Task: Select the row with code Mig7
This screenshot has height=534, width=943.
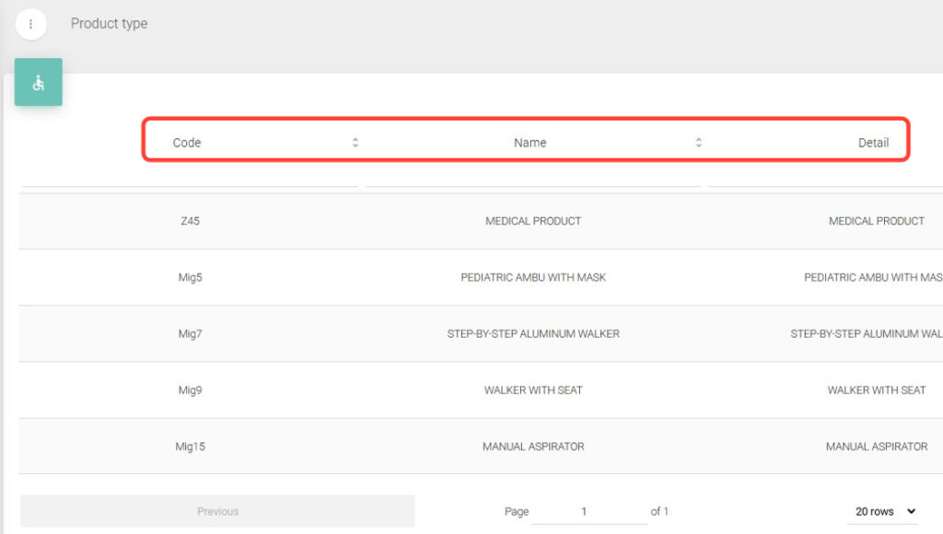Action: pos(189,333)
